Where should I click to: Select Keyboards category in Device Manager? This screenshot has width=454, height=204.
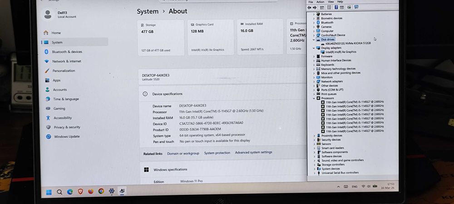pyautogui.click(x=327, y=65)
